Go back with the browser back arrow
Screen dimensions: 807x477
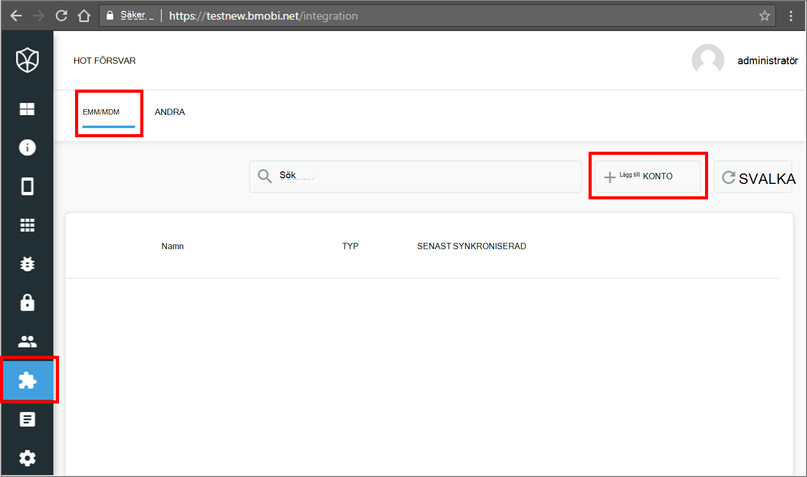tap(16, 16)
